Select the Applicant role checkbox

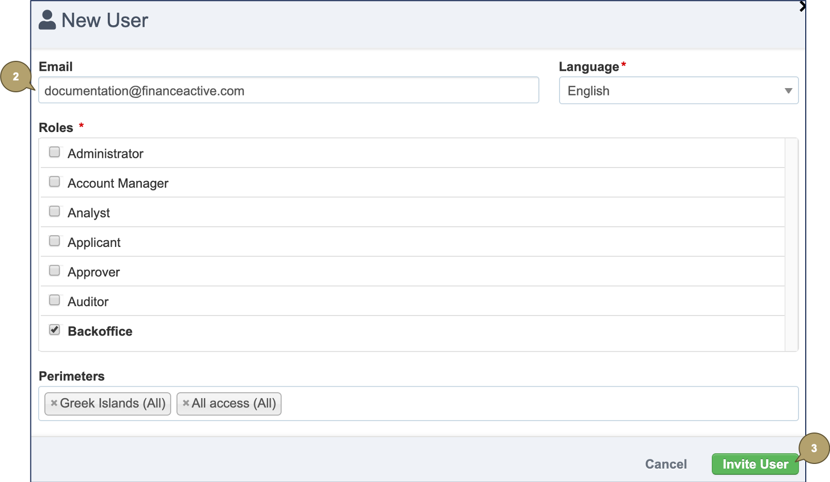[x=54, y=241]
